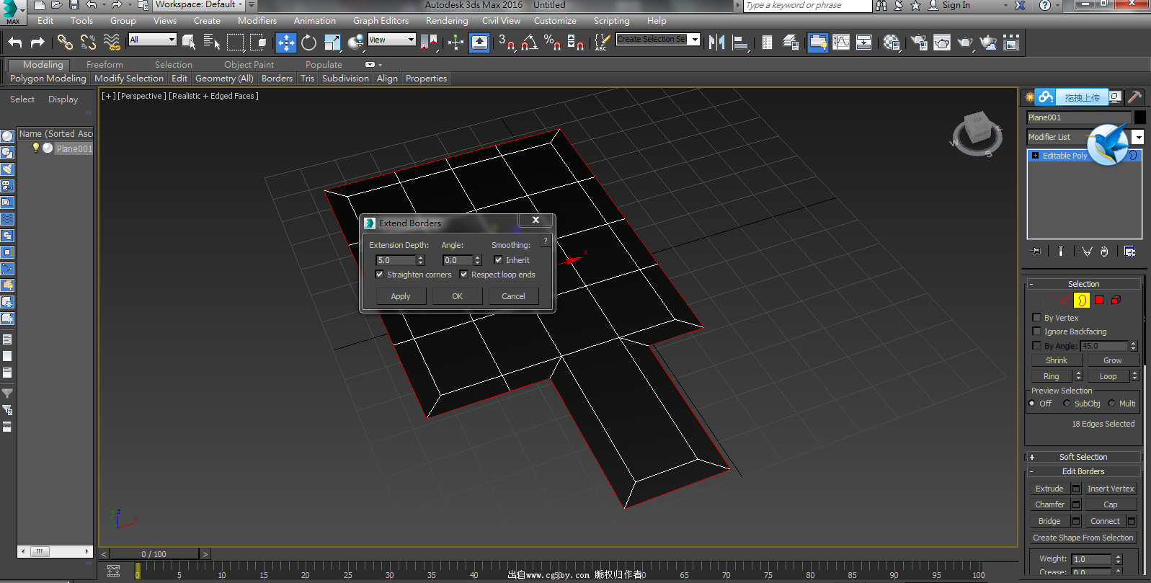Screen dimensions: 1151x583
Task: Activate Select and Scale tool
Action: [332, 43]
